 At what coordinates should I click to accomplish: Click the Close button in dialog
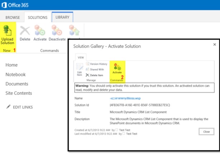click(x=206, y=131)
